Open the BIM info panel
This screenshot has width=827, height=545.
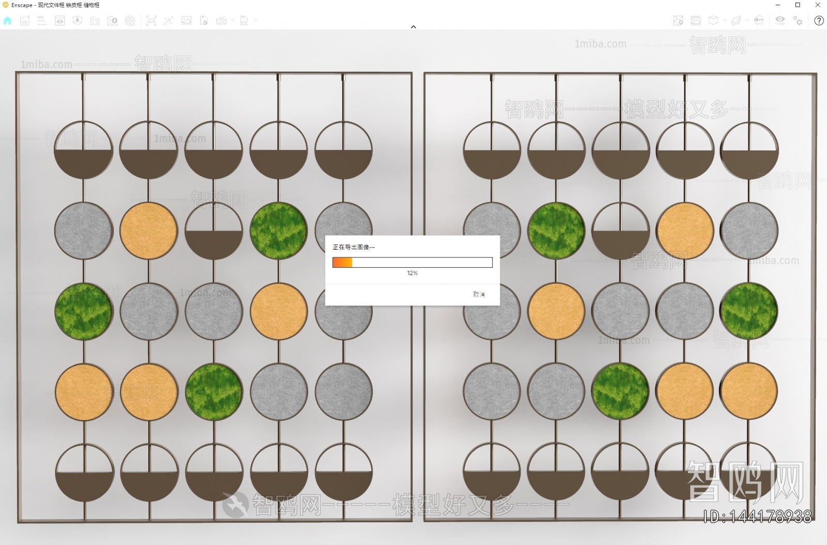(42, 21)
